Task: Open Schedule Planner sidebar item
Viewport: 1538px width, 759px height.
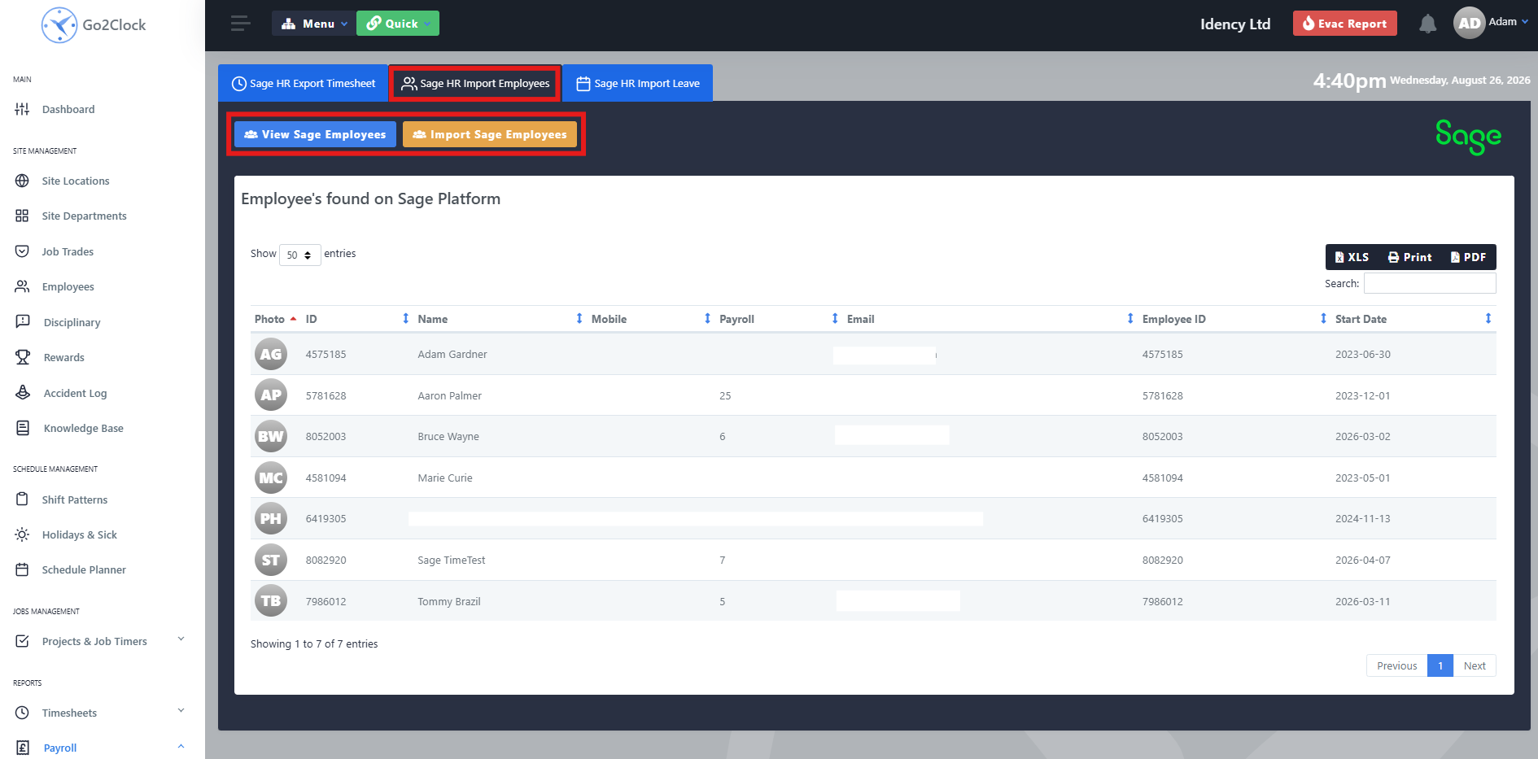Action: [x=84, y=569]
